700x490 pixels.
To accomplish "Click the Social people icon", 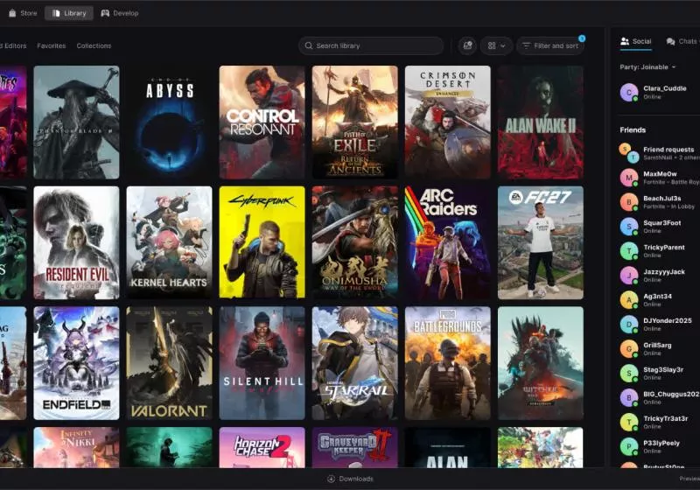I will [x=625, y=41].
